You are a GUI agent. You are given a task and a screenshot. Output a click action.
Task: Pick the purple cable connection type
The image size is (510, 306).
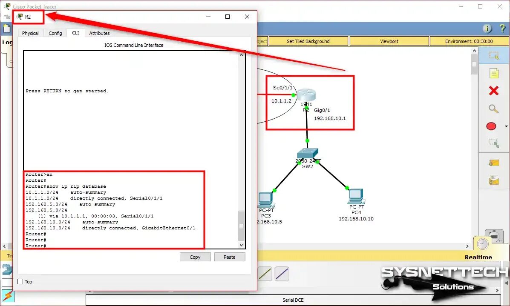coord(282,274)
